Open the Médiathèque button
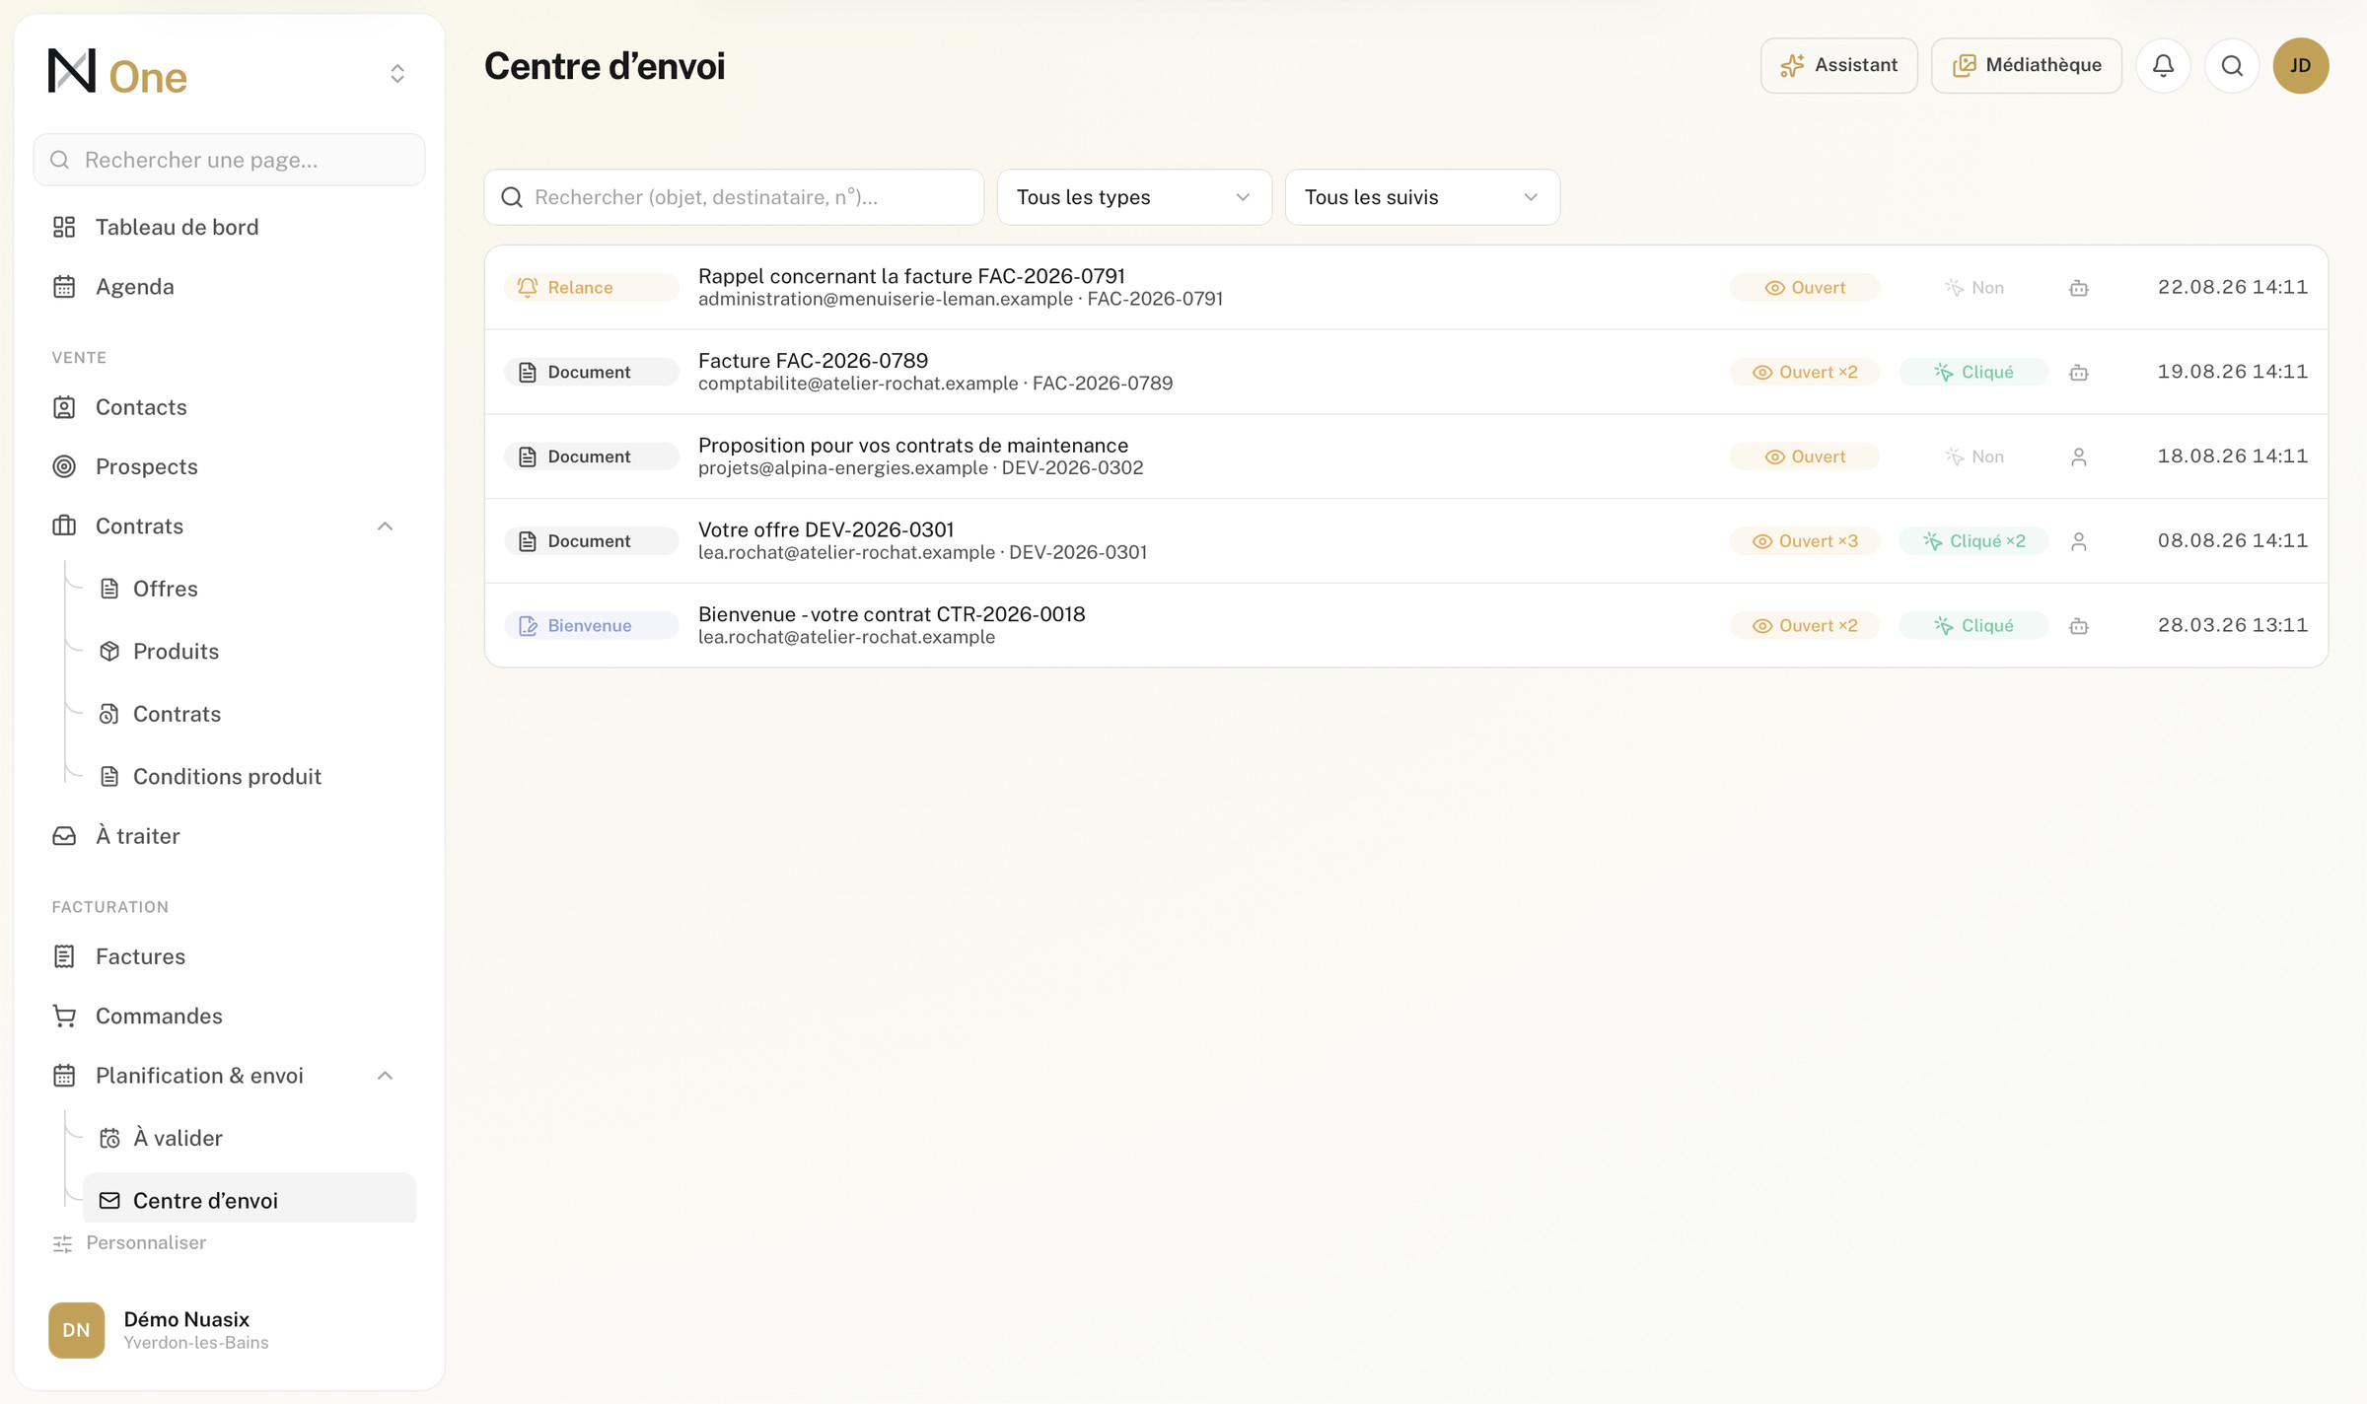The height and width of the screenshot is (1404, 2367). click(x=2026, y=65)
